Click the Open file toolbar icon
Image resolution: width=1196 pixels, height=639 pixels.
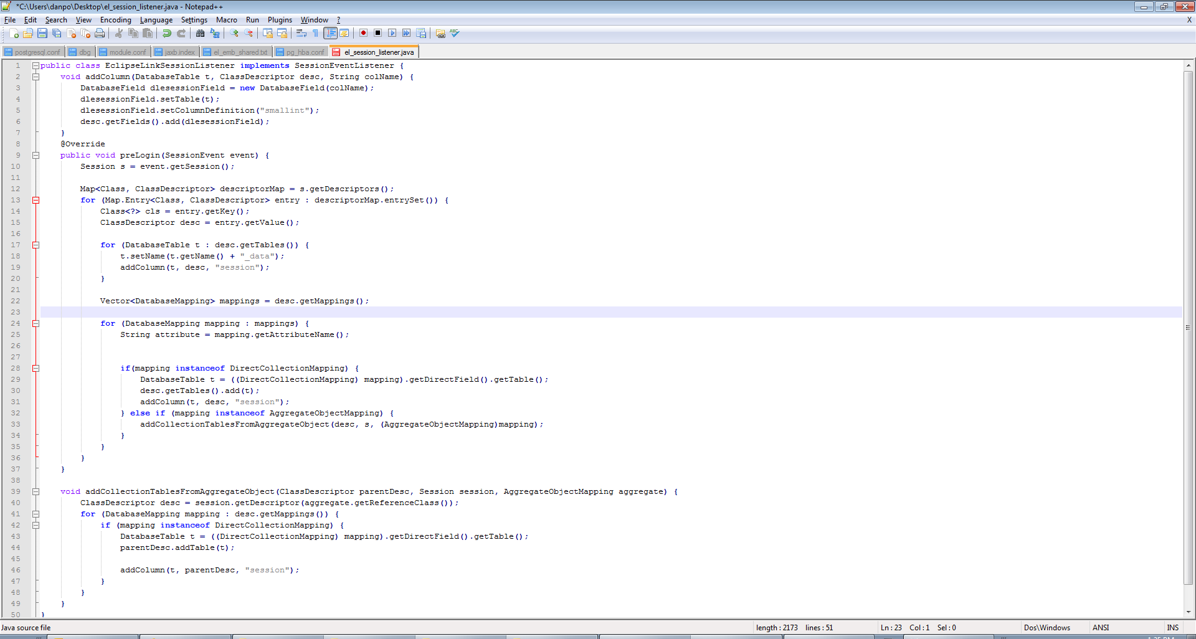pyautogui.click(x=28, y=34)
